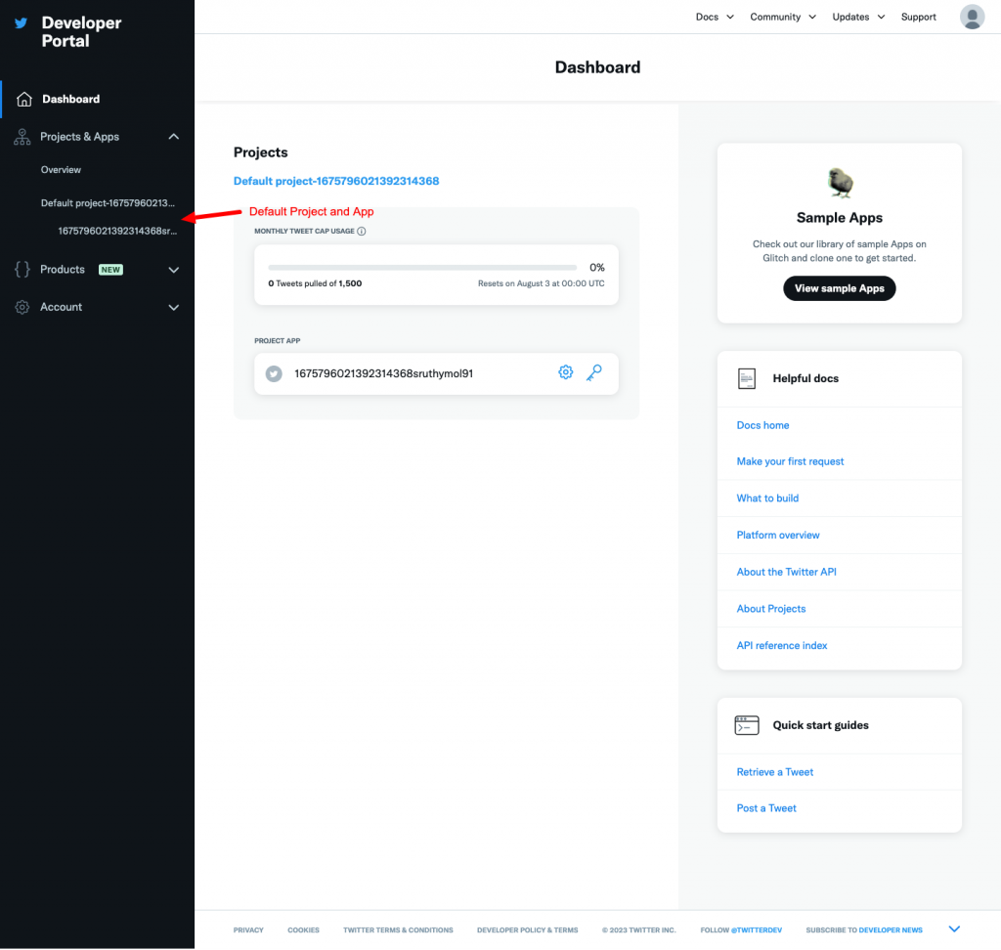Open app settings via the gear icon
Screen dimensions: 1001x950
click(565, 372)
